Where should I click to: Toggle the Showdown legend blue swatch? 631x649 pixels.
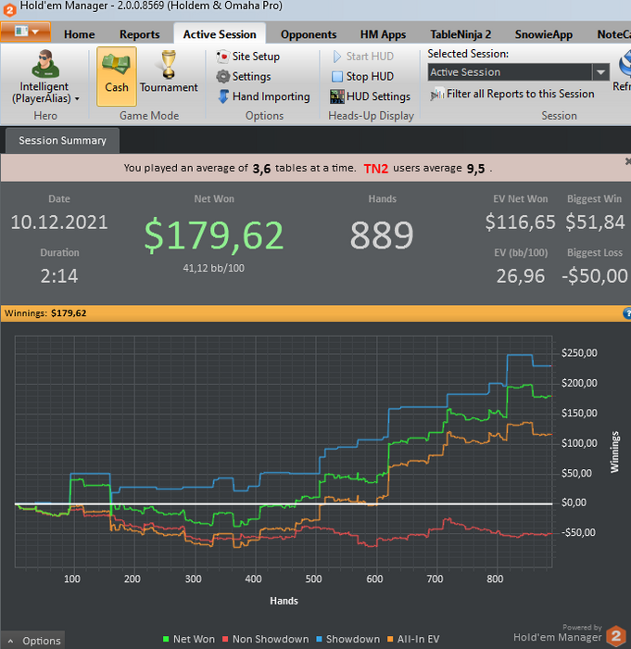(x=319, y=639)
